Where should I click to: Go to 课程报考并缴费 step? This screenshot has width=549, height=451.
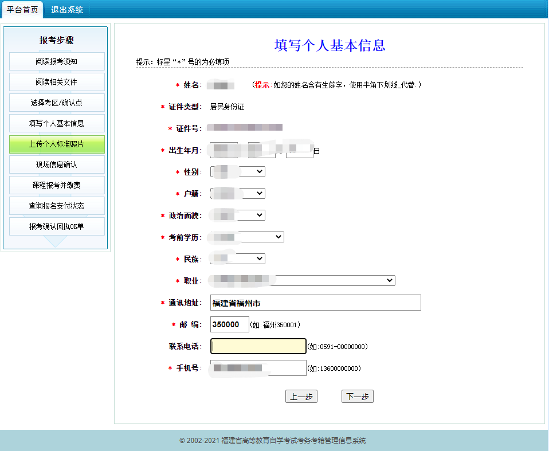pyautogui.click(x=57, y=185)
